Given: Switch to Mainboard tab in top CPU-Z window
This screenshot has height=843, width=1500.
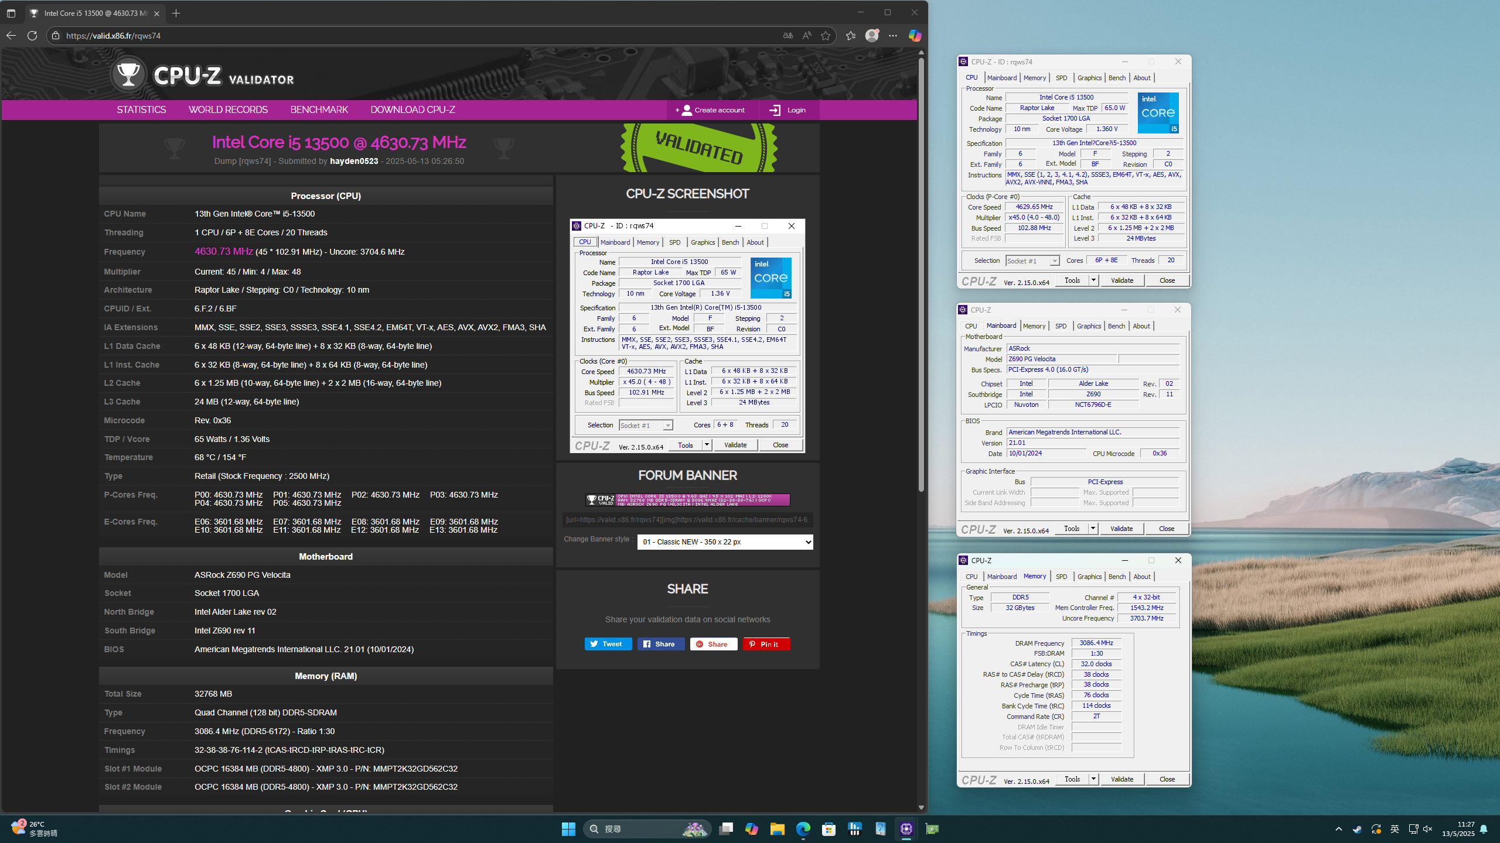Looking at the screenshot, I should pos(1002,78).
